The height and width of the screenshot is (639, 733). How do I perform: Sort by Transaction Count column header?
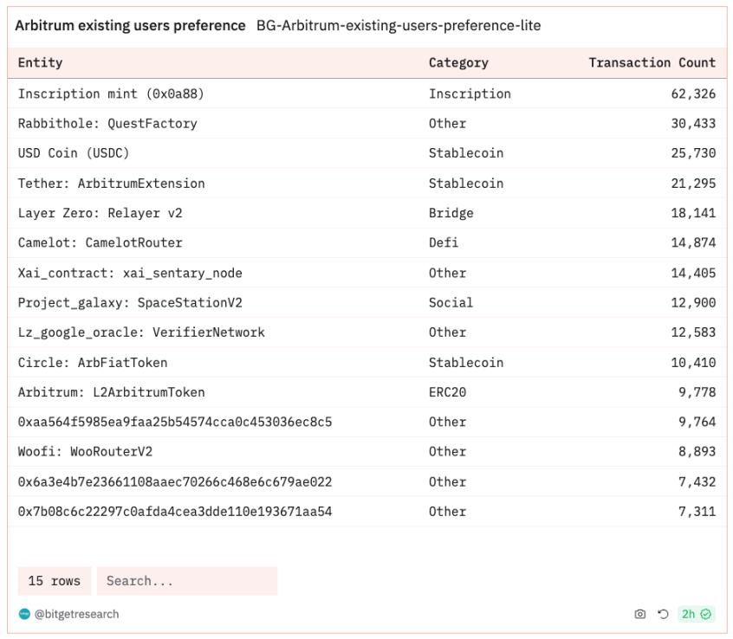tap(652, 62)
